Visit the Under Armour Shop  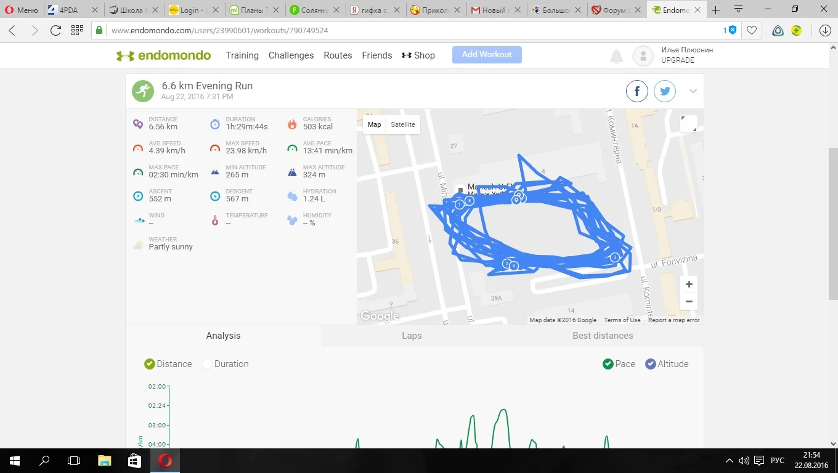(418, 55)
